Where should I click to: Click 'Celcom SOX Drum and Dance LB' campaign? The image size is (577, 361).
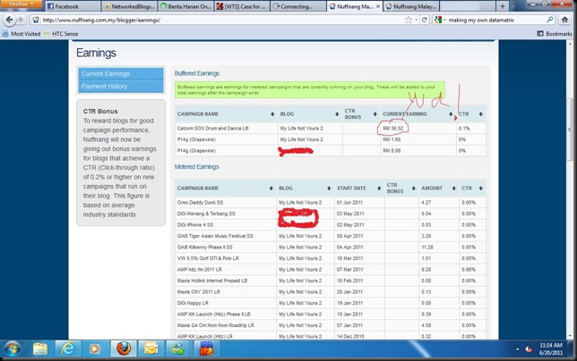pyautogui.click(x=212, y=129)
